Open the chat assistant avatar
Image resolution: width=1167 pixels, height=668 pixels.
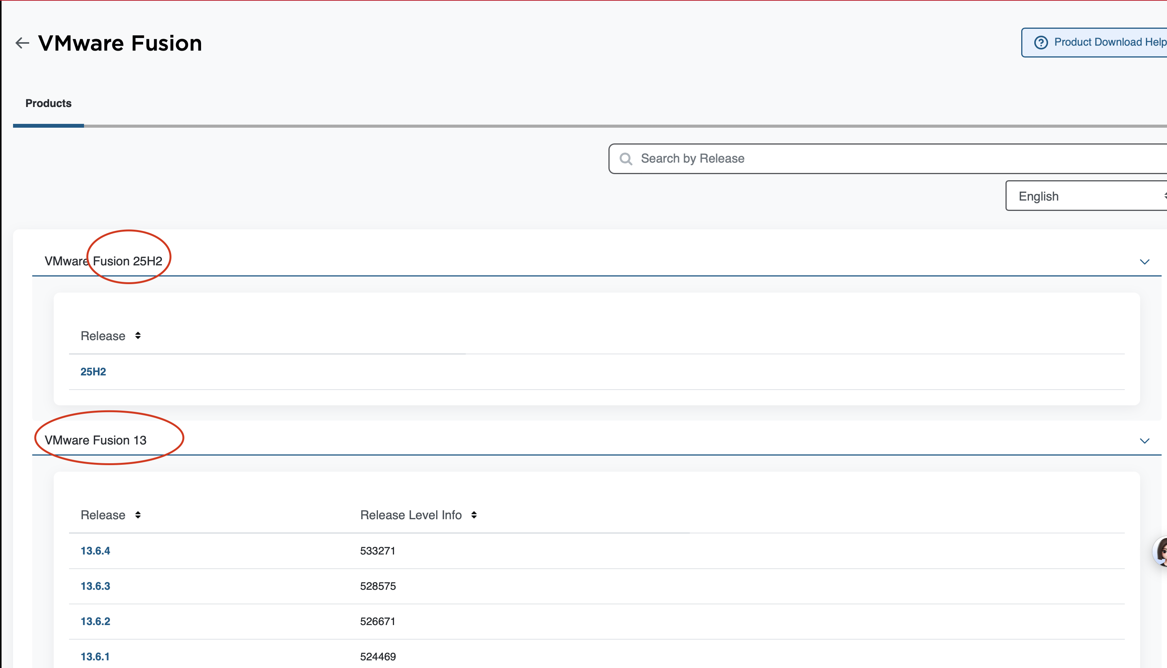[1161, 551]
